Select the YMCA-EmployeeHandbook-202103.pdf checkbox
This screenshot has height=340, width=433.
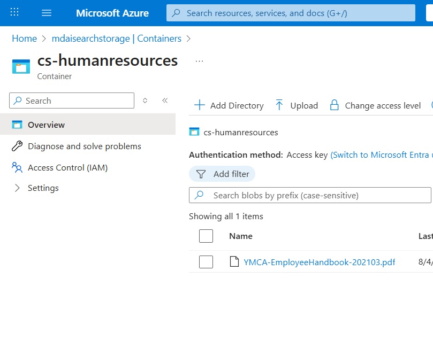point(206,262)
